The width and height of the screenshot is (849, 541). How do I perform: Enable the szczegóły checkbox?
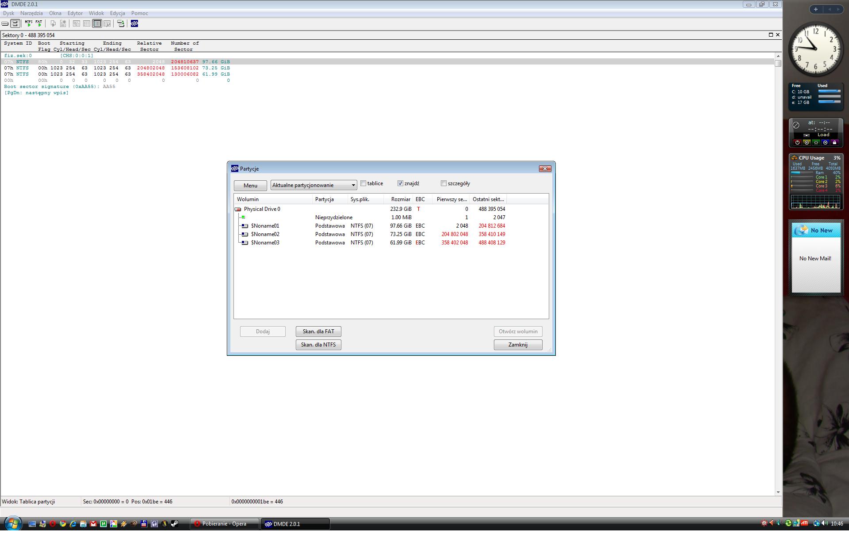[x=444, y=183]
